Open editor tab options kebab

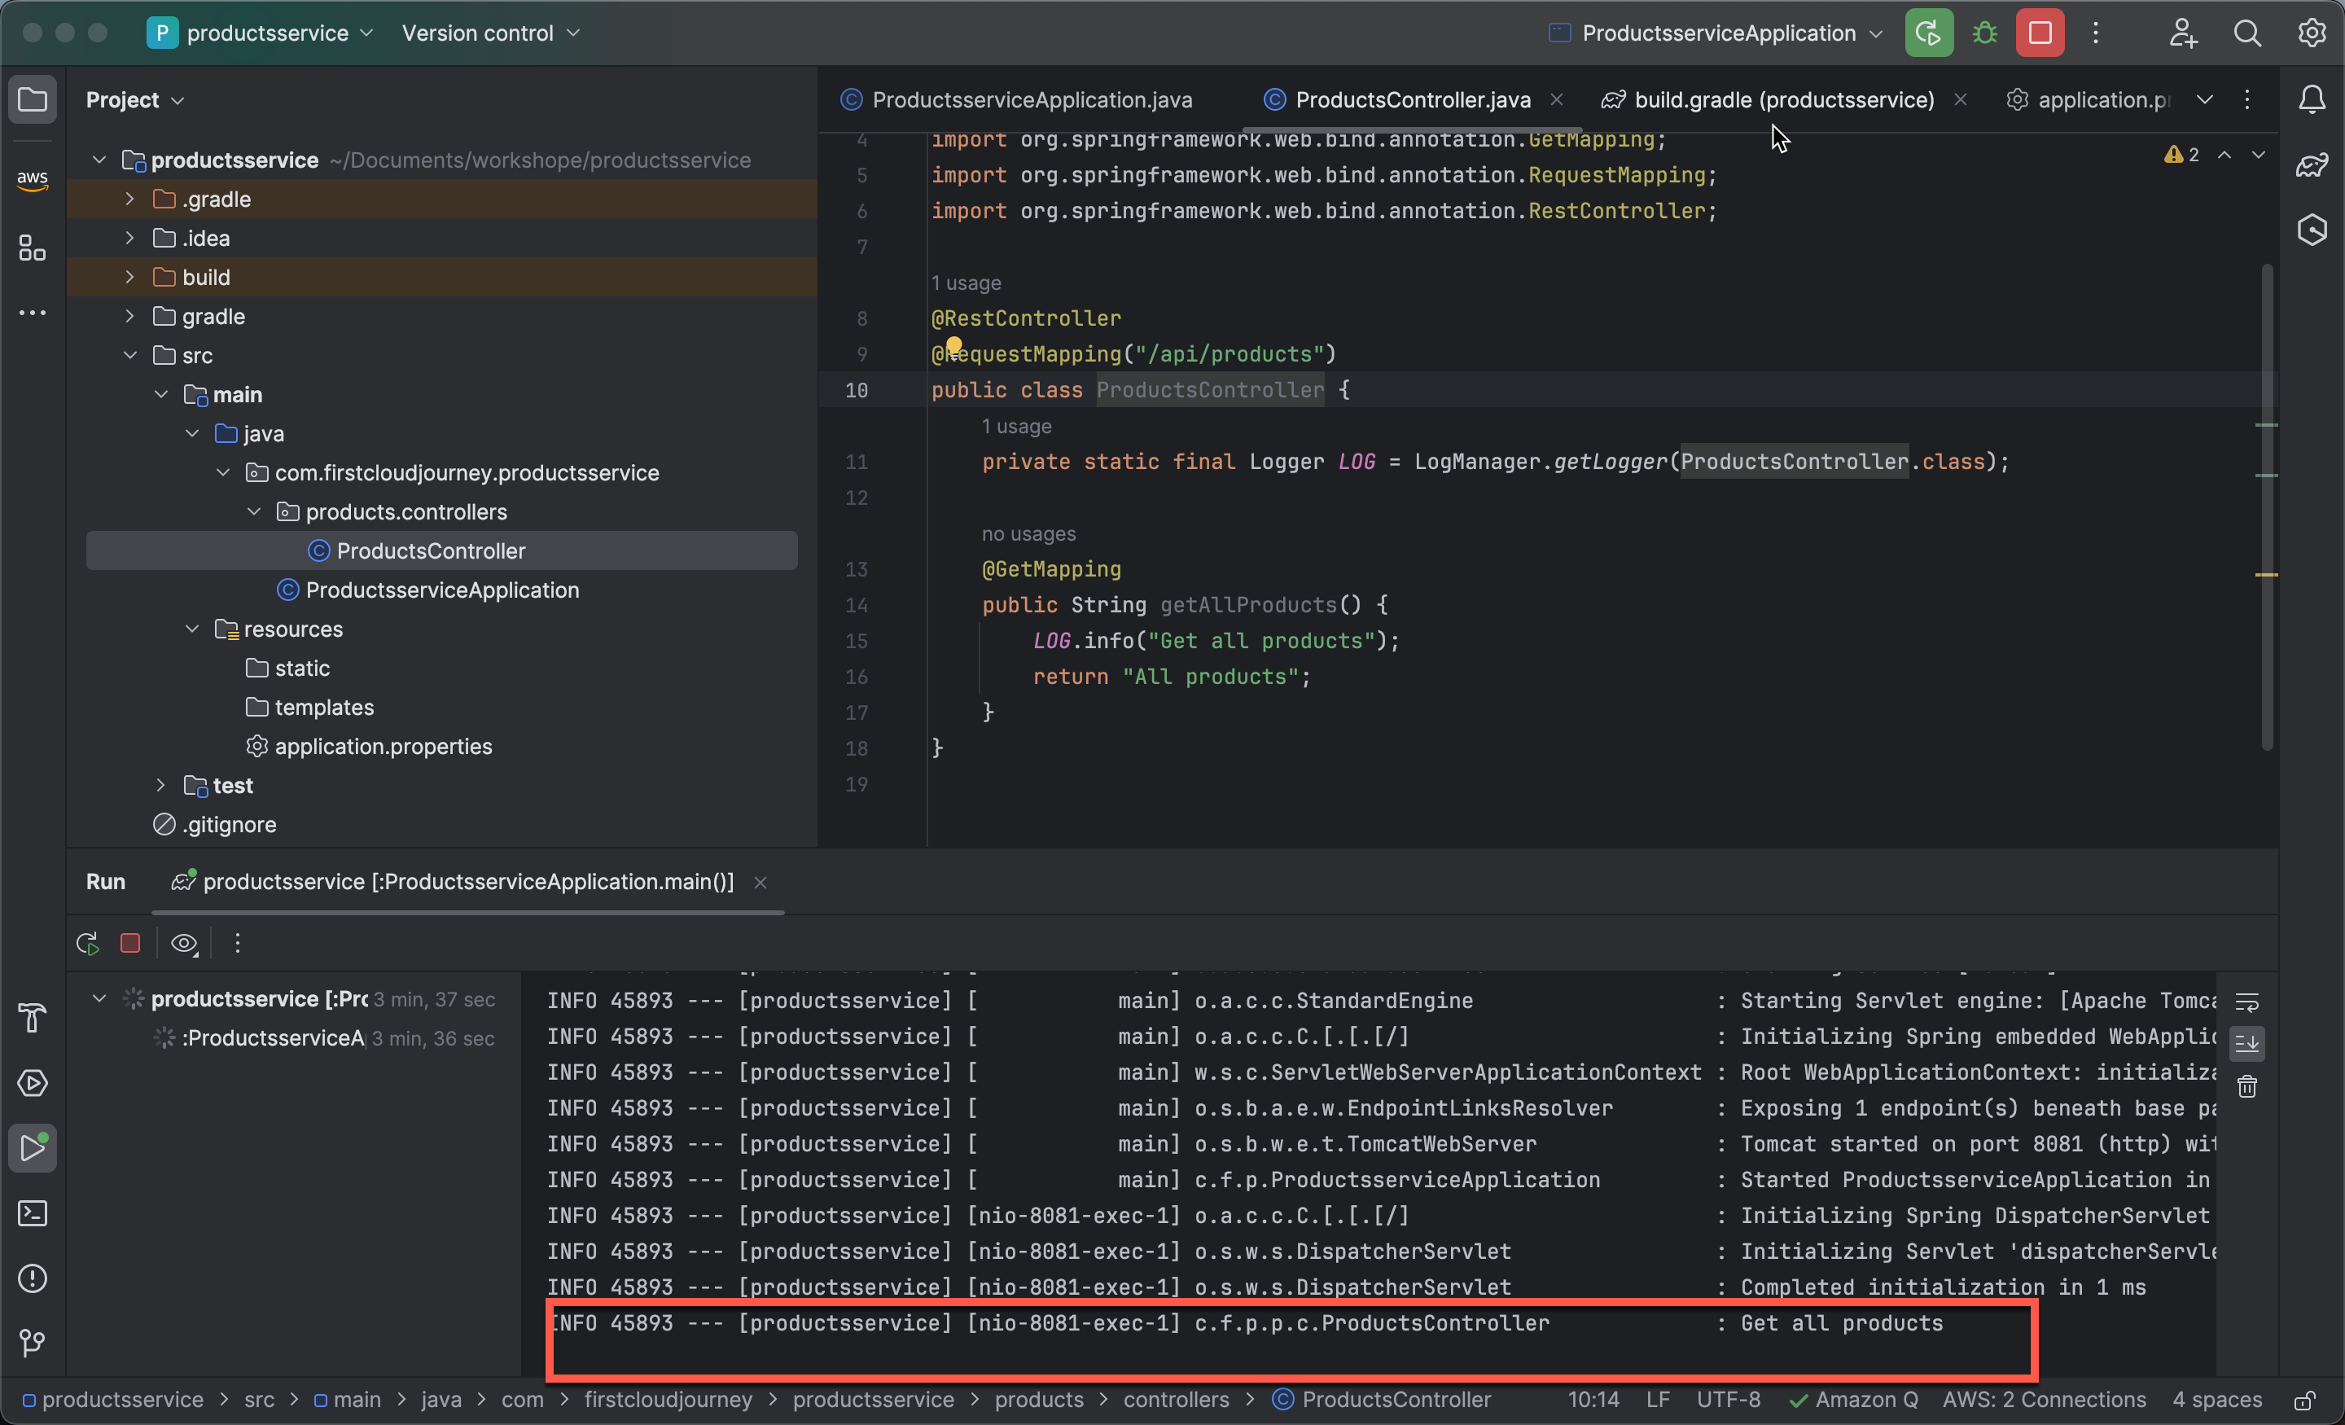click(x=2247, y=99)
